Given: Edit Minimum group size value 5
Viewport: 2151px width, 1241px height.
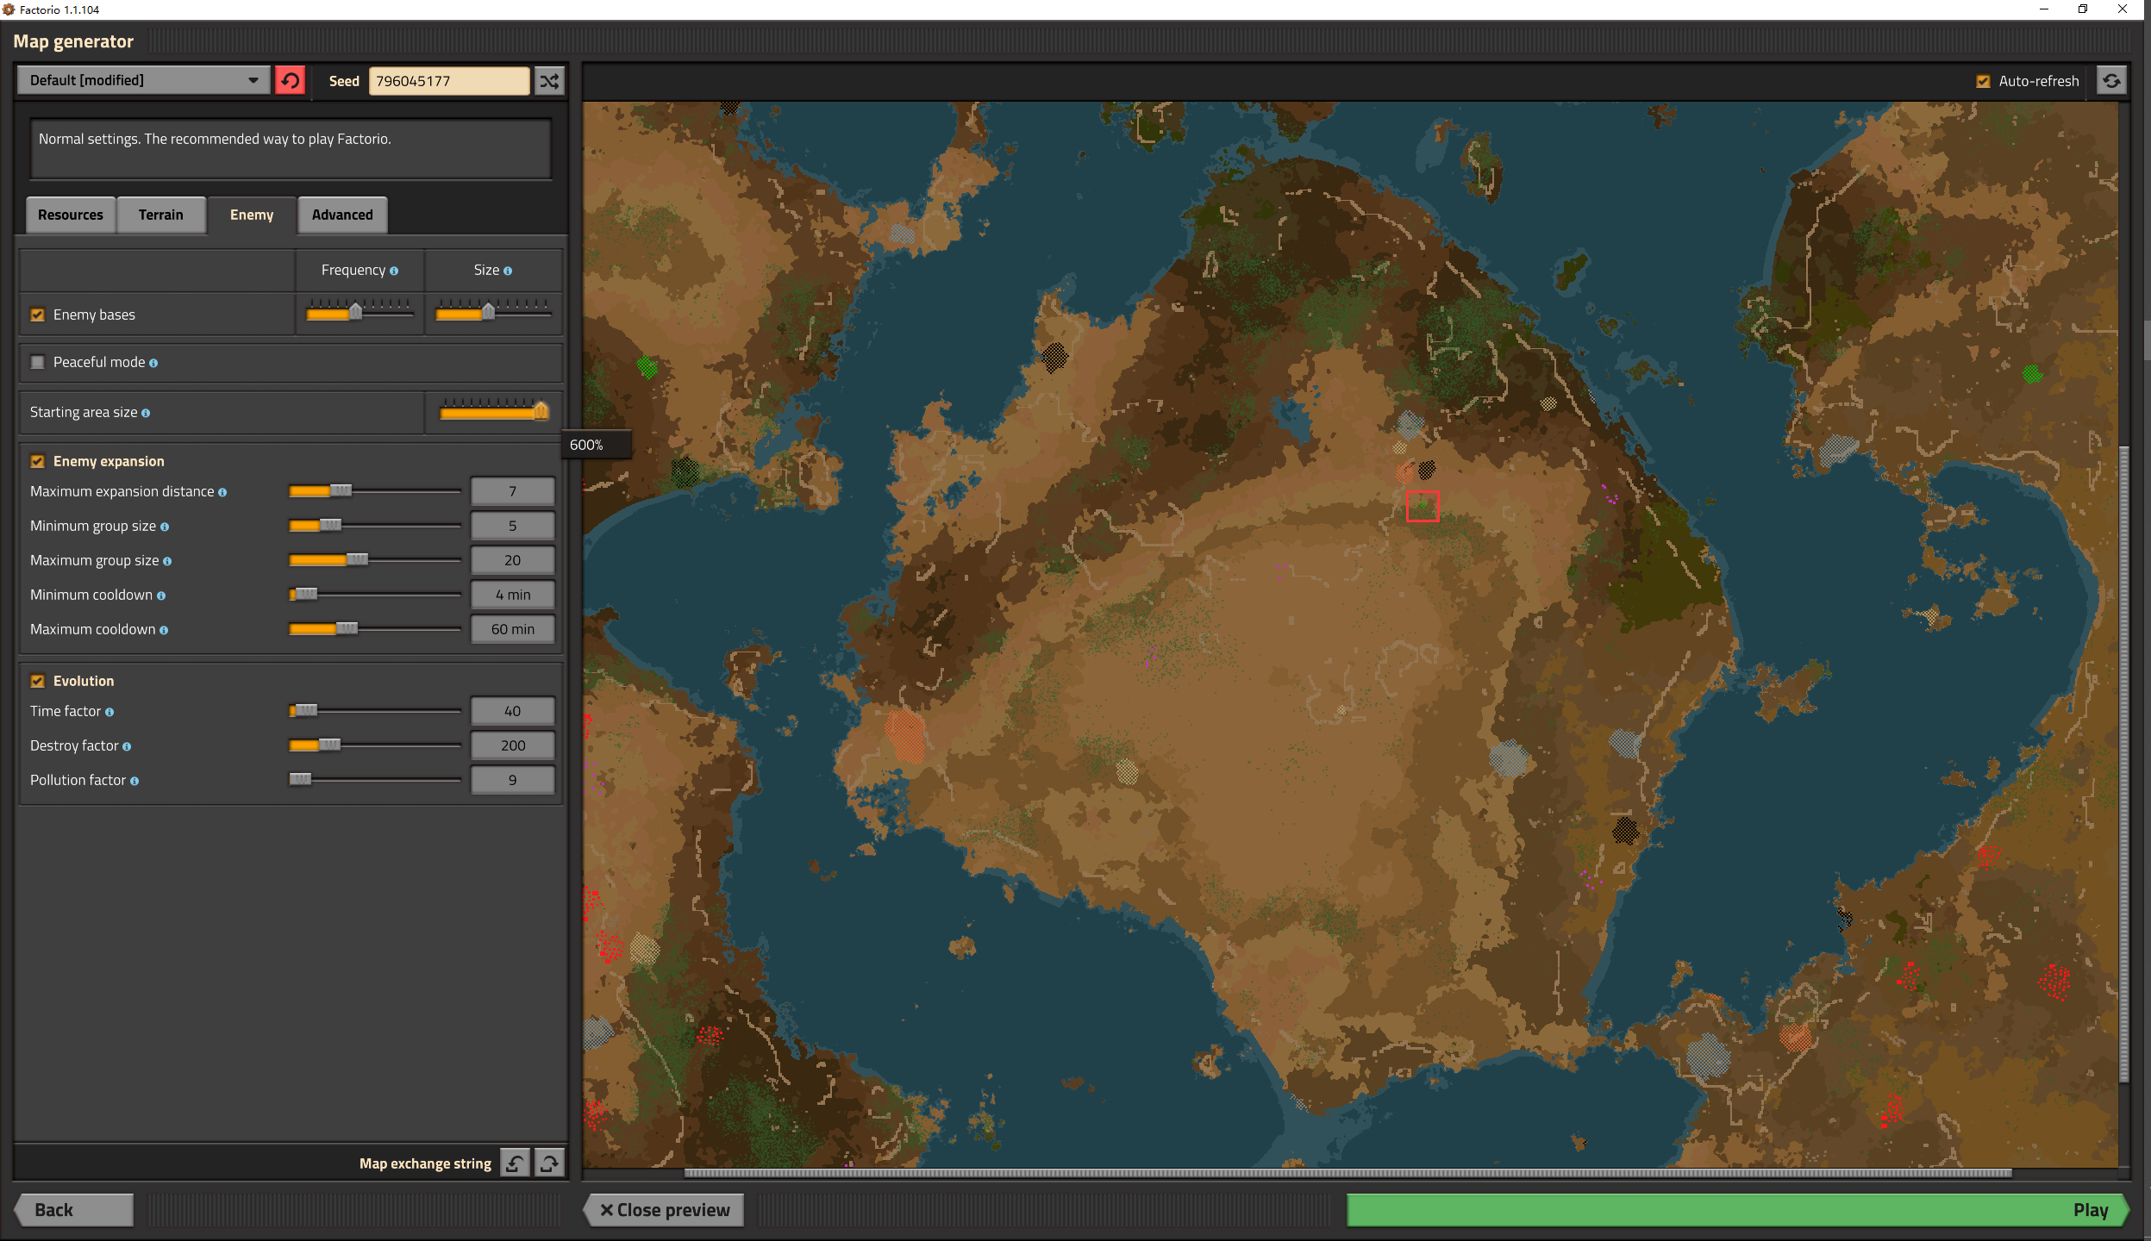Looking at the screenshot, I should click(512, 526).
